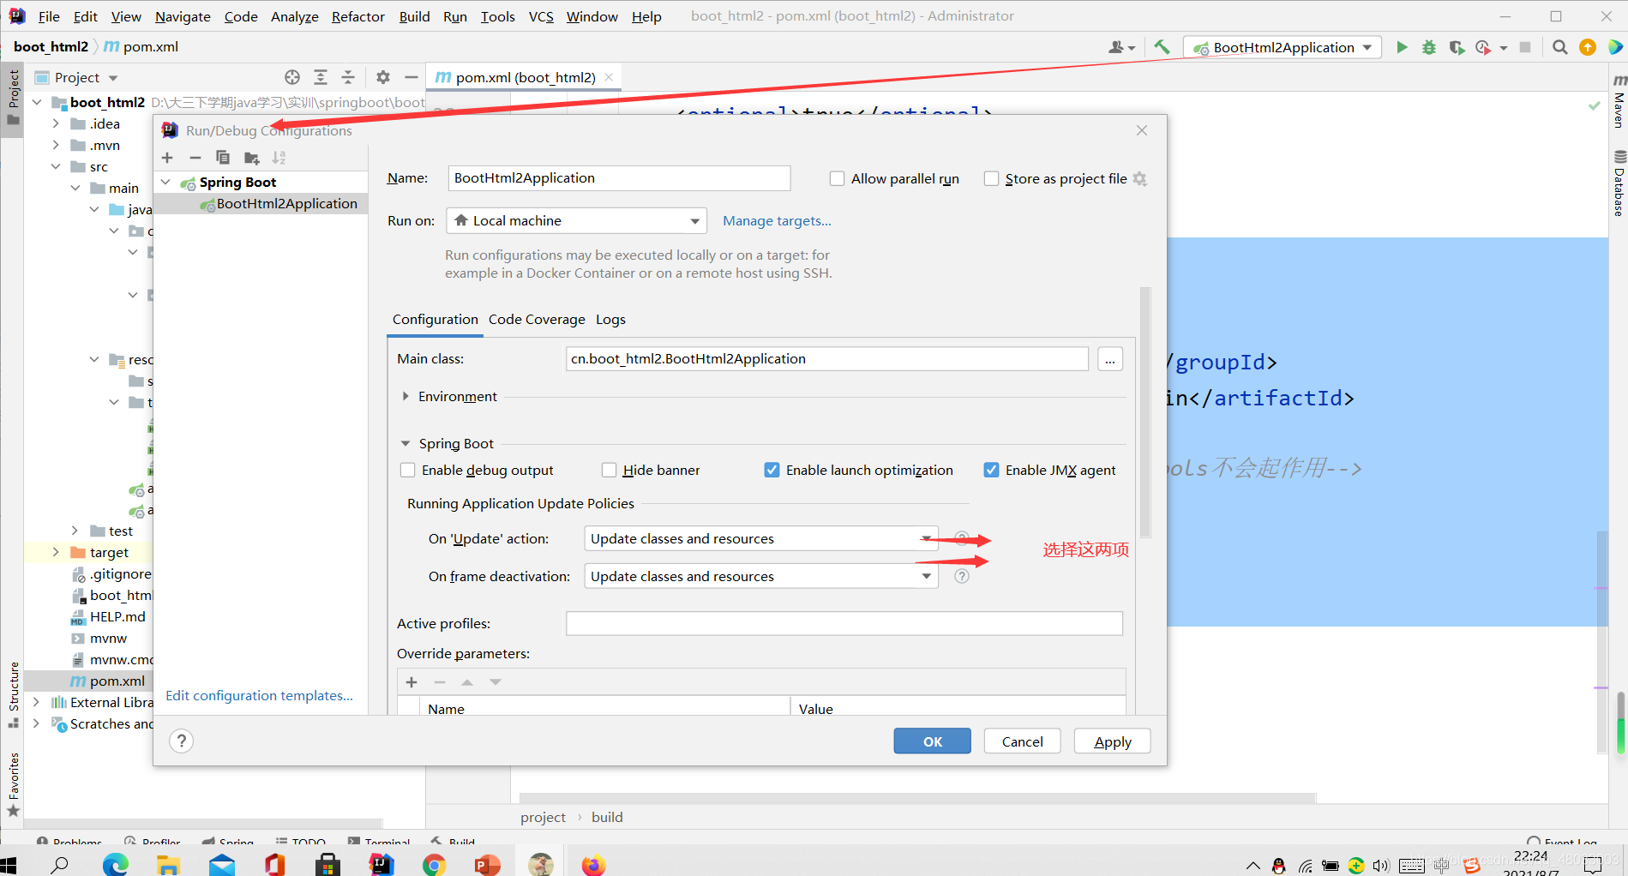The height and width of the screenshot is (876, 1628).
Task: Browse Main class with ellipsis button
Action: (x=1110, y=359)
